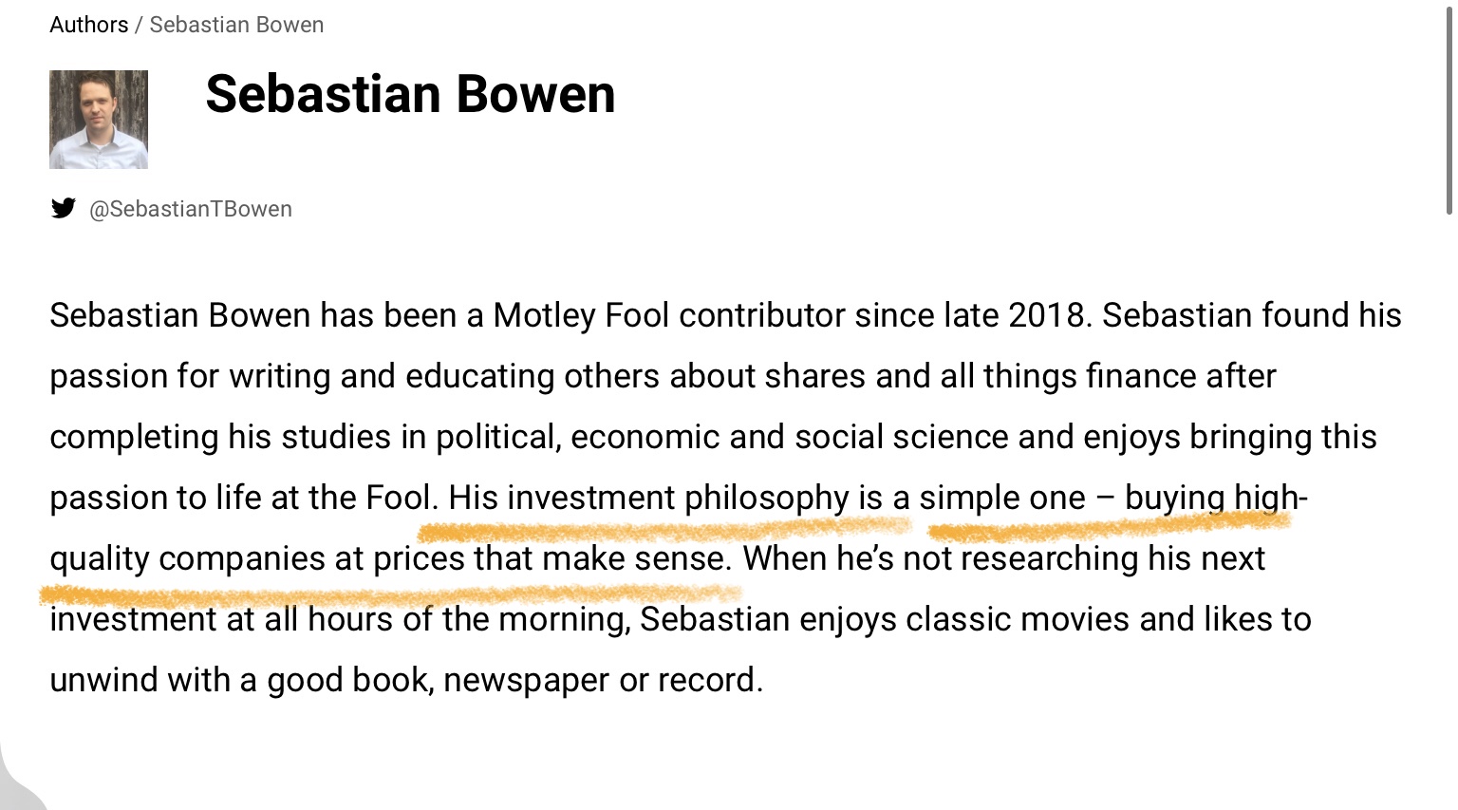Click Sebastian Bowen's profile photo
Image resolution: width=1458 pixels, height=810 pixels.
point(99,120)
